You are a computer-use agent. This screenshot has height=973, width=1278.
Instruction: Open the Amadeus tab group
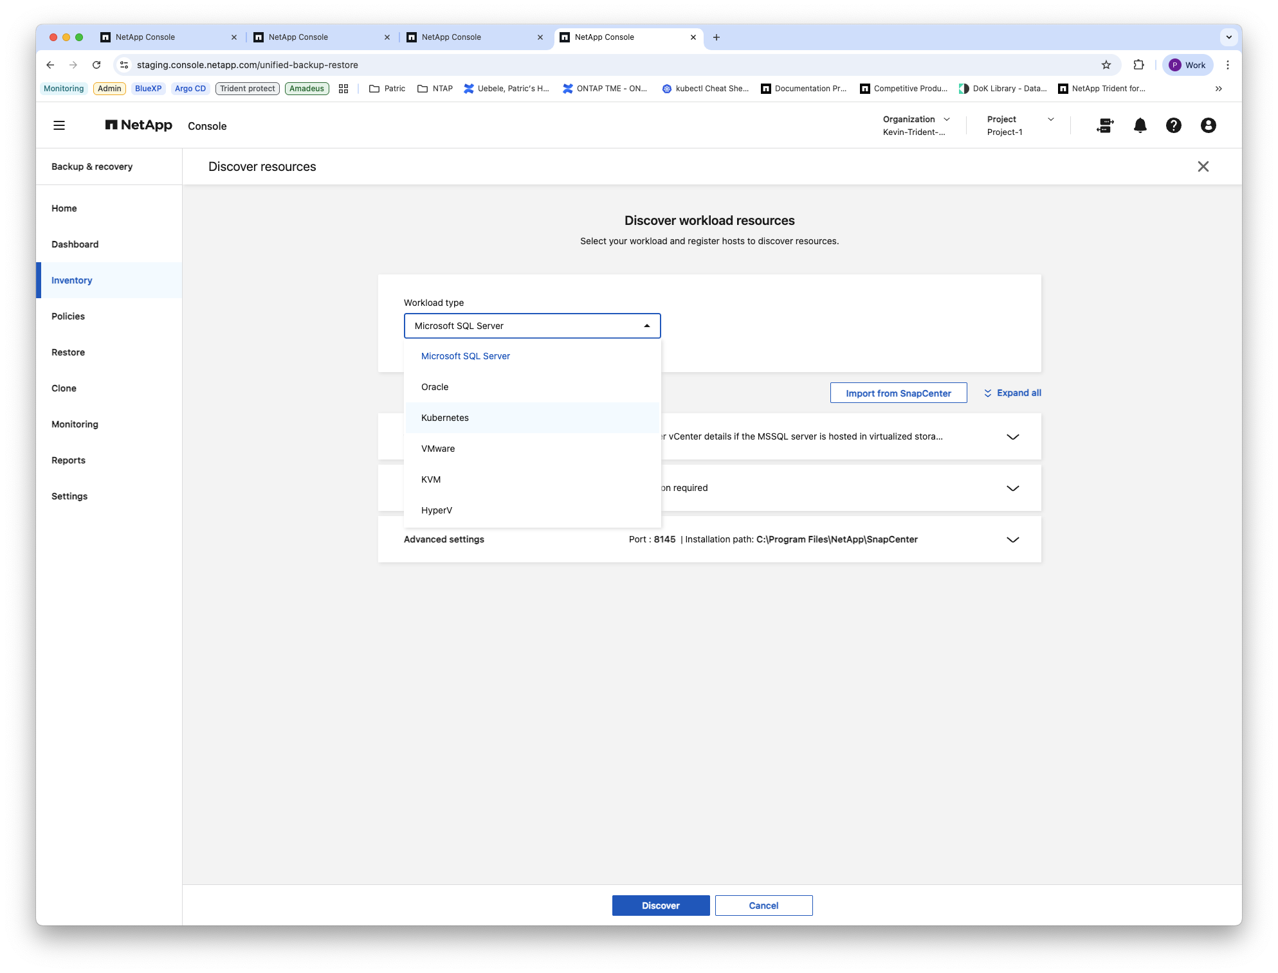(x=307, y=89)
